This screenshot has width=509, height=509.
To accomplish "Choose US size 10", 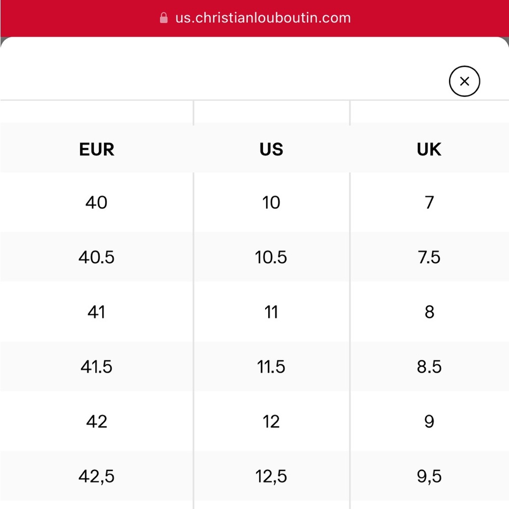I will [x=271, y=203].
